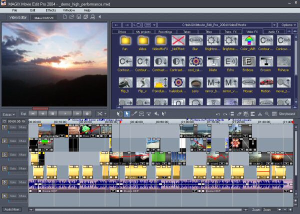Screen dimensions: 300x214
Task: Switch to the Audio FX tab
Action: pyautogui.click(x=274, y=31)
